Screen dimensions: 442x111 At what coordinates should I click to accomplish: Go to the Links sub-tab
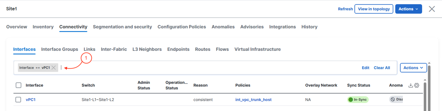click(89, 49)
